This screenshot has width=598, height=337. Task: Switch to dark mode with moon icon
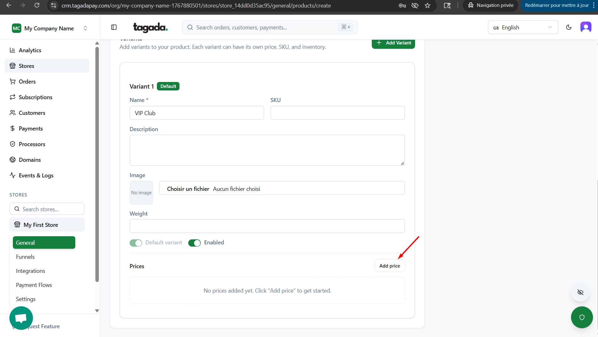click(x=569, y=28)
